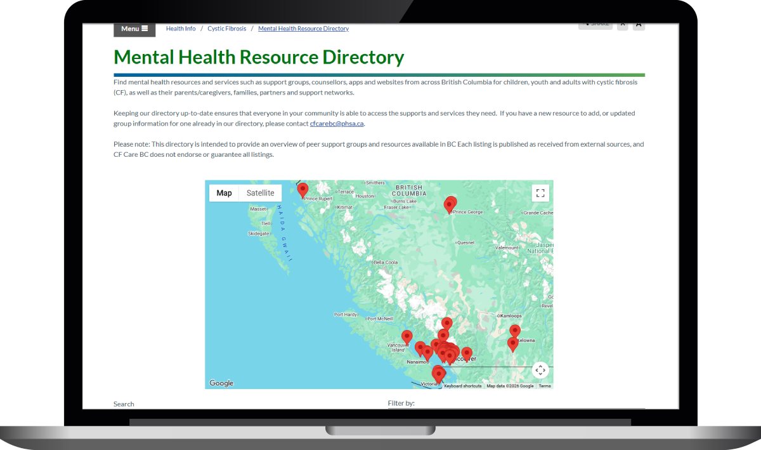The height and width of the screenshot is (450, 761).
Task: Click the Houston map label
Action: (x=365, y=196)
